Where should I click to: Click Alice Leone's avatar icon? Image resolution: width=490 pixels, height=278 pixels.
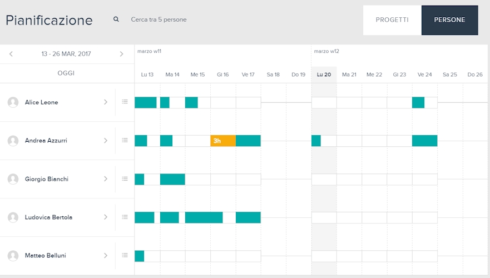click(x=13, y=102)
